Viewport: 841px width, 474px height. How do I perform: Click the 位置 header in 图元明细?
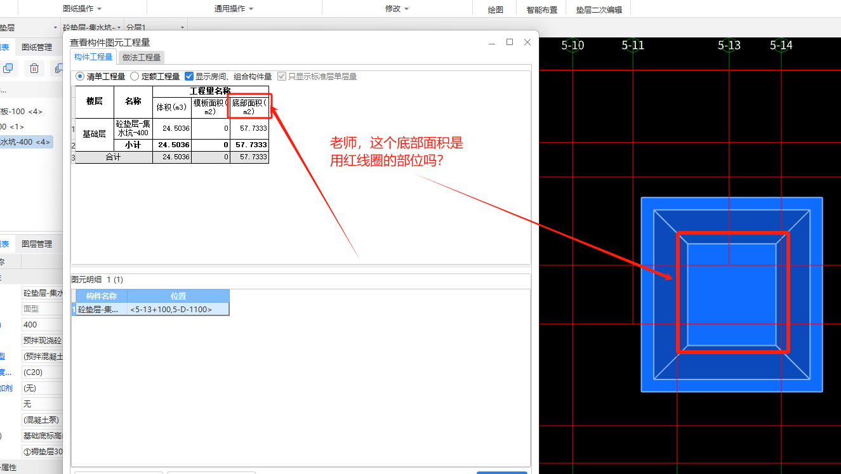[x=178, y=296]
